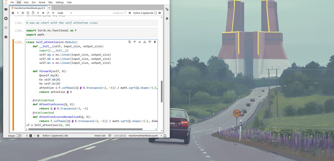Open the cell type Code dropdown
The width and height of the screenshot is (334, 161).
click(65, 13)
